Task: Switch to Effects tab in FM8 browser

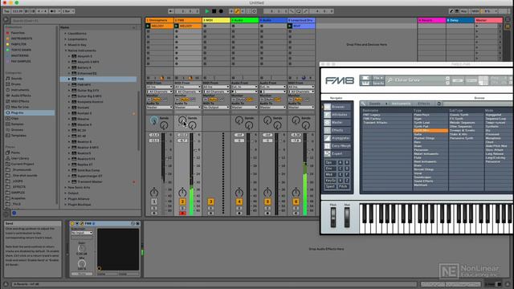Action: pyautogui.click(x=423, y=104)
